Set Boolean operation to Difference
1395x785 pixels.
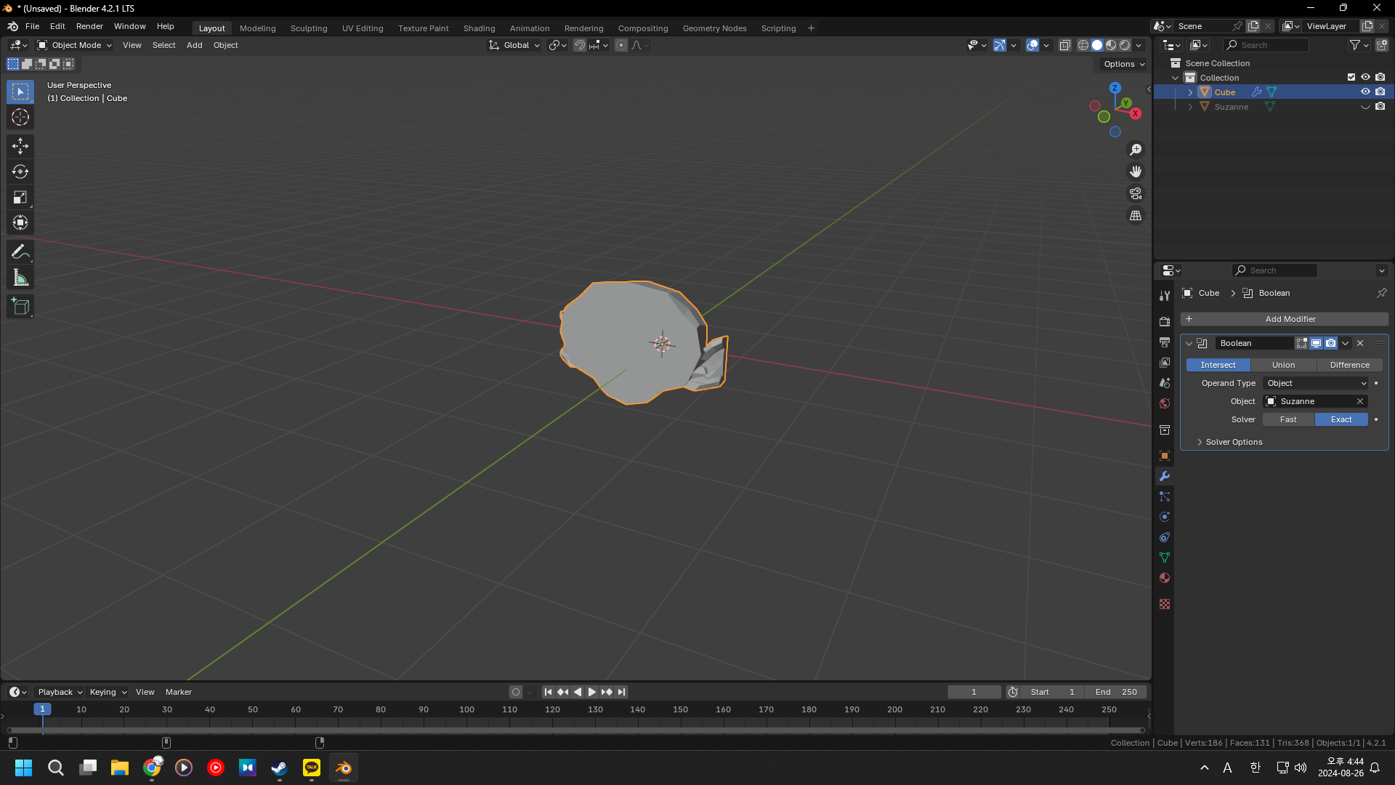[1349, 365]
